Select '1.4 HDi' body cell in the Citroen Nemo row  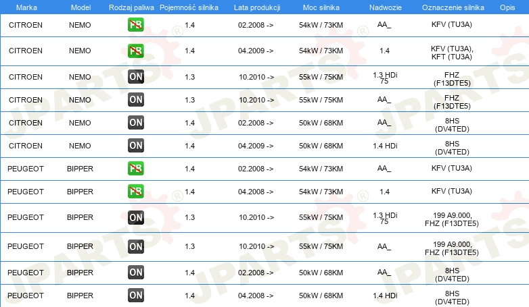pos(385,146)
